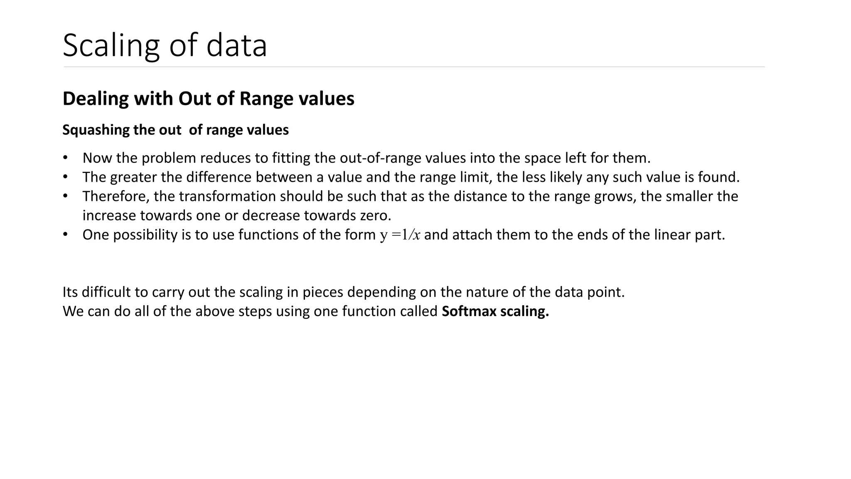Click the bullet marker before Therefore
This screenshot has width=851, height=479.
pos(65,196)
